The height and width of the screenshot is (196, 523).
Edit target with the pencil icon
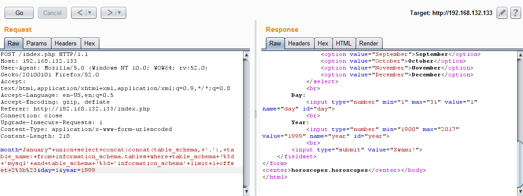coord(502,13)
